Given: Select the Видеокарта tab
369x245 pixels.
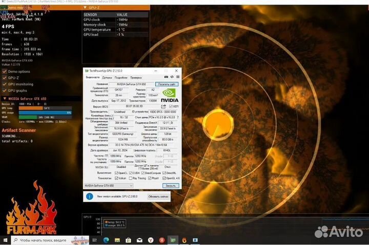Looking at the screenshot, I should (92, 77).
